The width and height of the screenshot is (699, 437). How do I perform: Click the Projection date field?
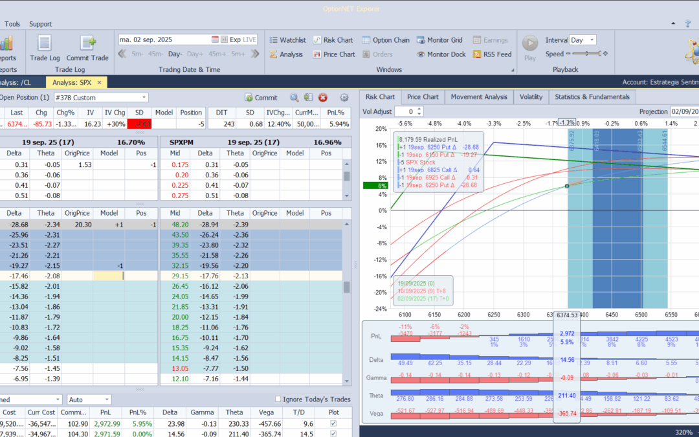[684, 111]
